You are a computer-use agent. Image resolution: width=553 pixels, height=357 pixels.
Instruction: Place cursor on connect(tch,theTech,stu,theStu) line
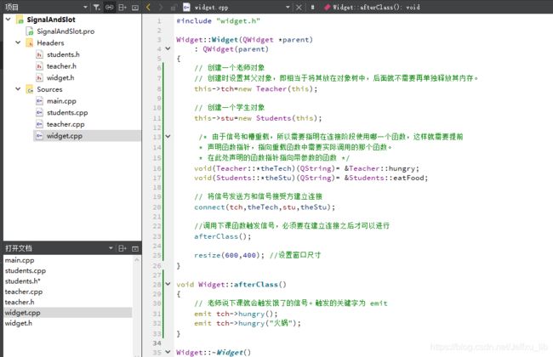(265, 207)
